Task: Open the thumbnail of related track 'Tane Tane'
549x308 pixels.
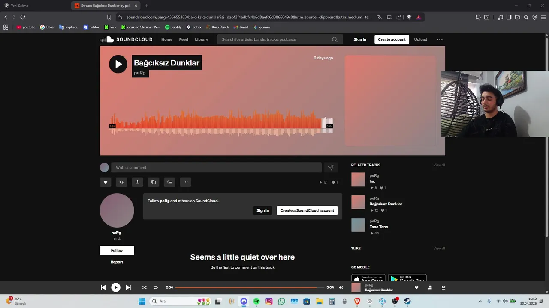Action: click(358, 225)
